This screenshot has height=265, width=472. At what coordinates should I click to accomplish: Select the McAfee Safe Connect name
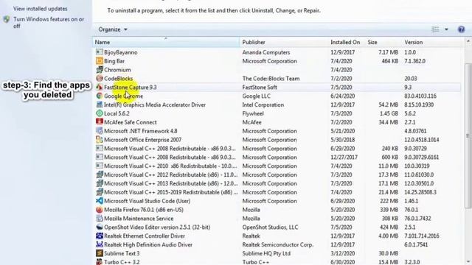131,122
